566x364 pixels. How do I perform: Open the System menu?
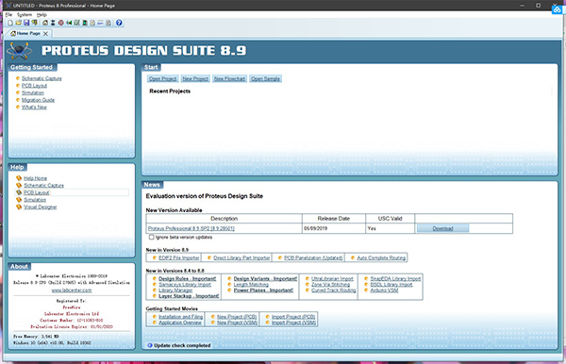pos(25,15)
